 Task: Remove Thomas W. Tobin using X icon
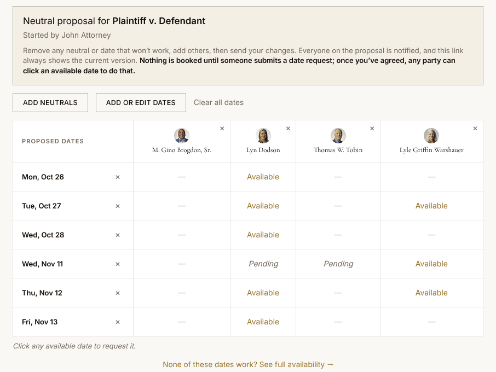click(x=372, y=129)
